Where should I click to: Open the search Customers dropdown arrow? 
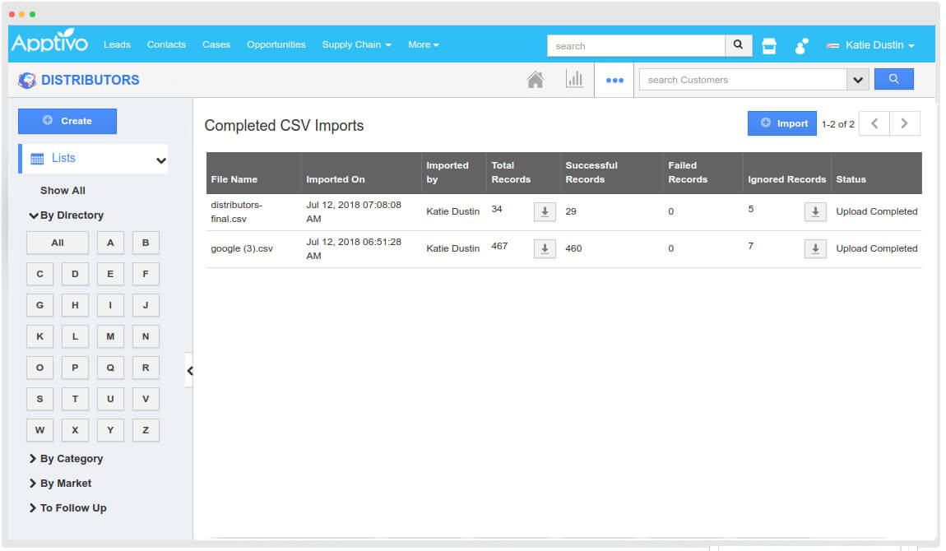(x=858, y=80)
